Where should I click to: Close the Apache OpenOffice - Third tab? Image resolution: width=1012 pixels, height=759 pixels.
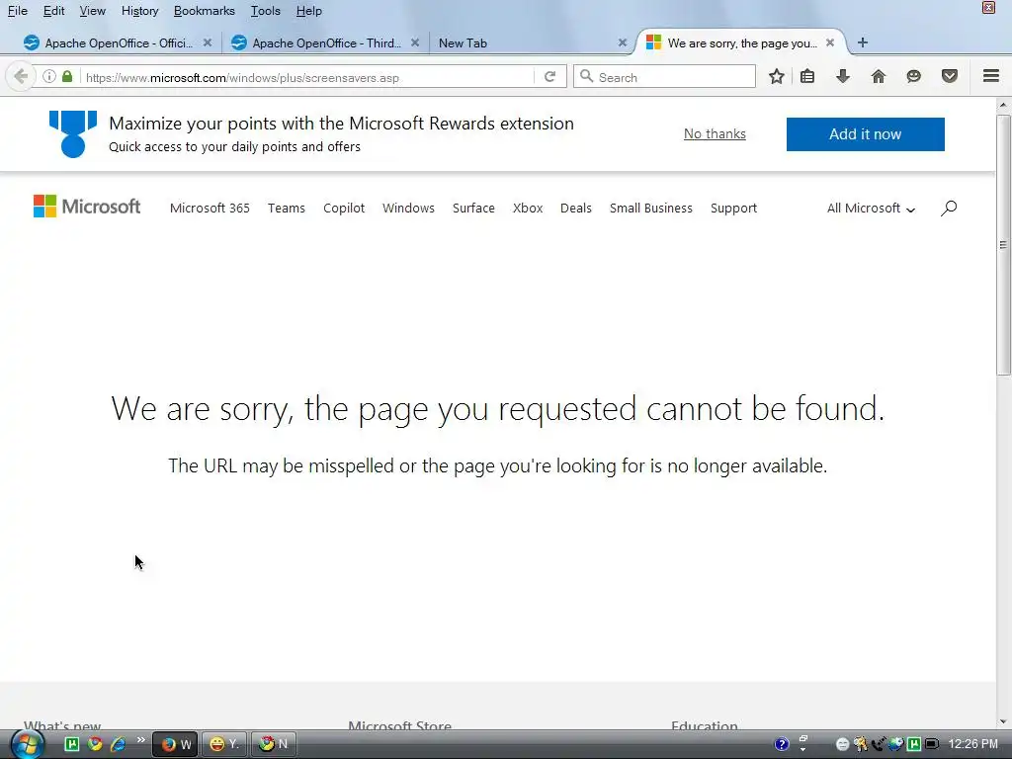[x=415, y=42]
